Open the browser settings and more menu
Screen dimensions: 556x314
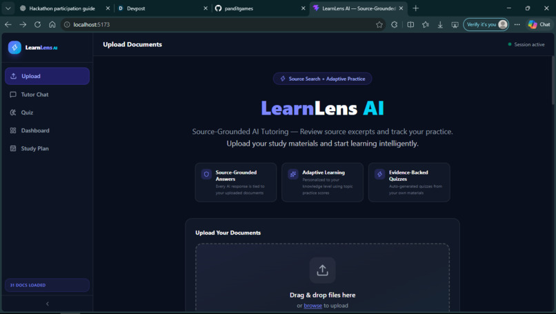(x=517, y=24)
